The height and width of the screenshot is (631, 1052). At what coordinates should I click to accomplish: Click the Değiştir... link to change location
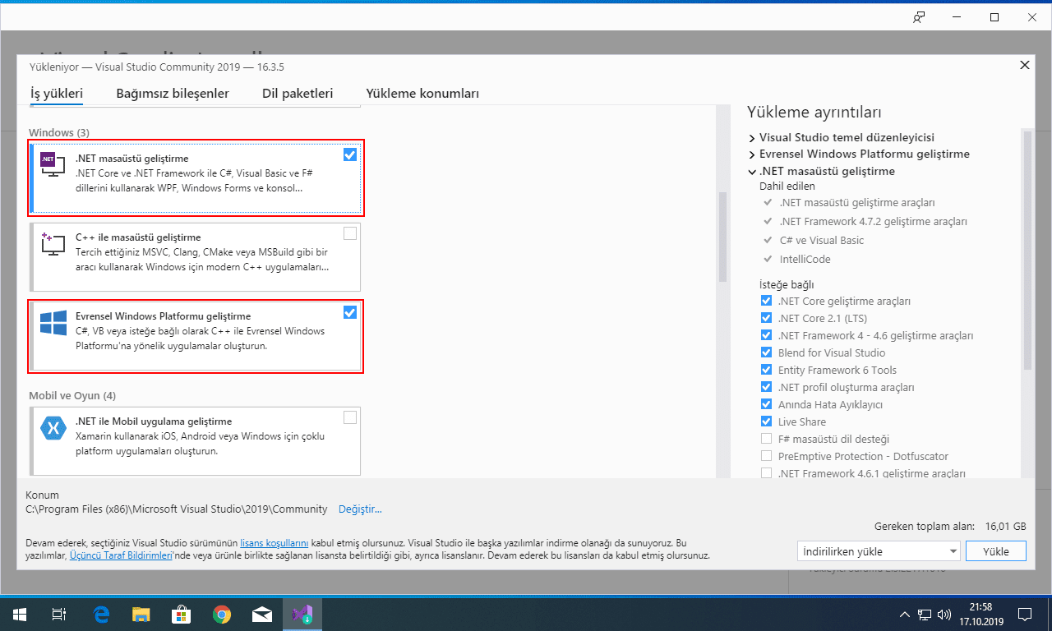click(360, 509)
